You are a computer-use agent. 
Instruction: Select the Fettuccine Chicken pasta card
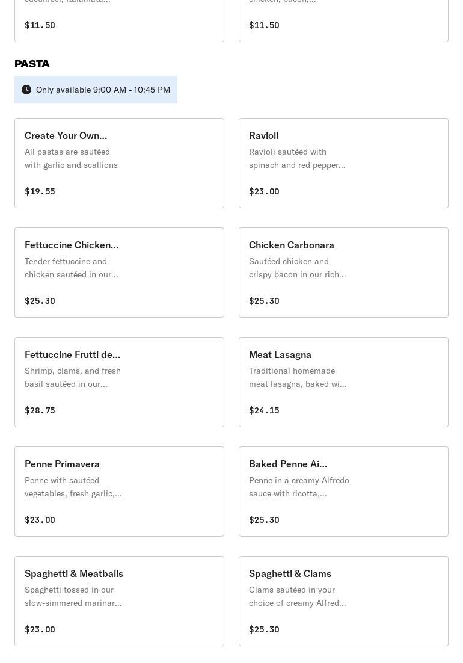[x=119, y=273]
